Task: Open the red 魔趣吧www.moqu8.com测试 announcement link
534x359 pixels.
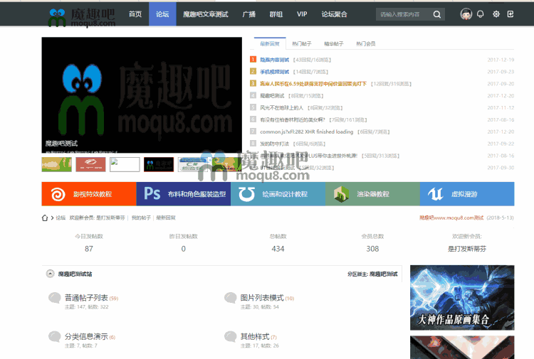Action: pos(451,218)
